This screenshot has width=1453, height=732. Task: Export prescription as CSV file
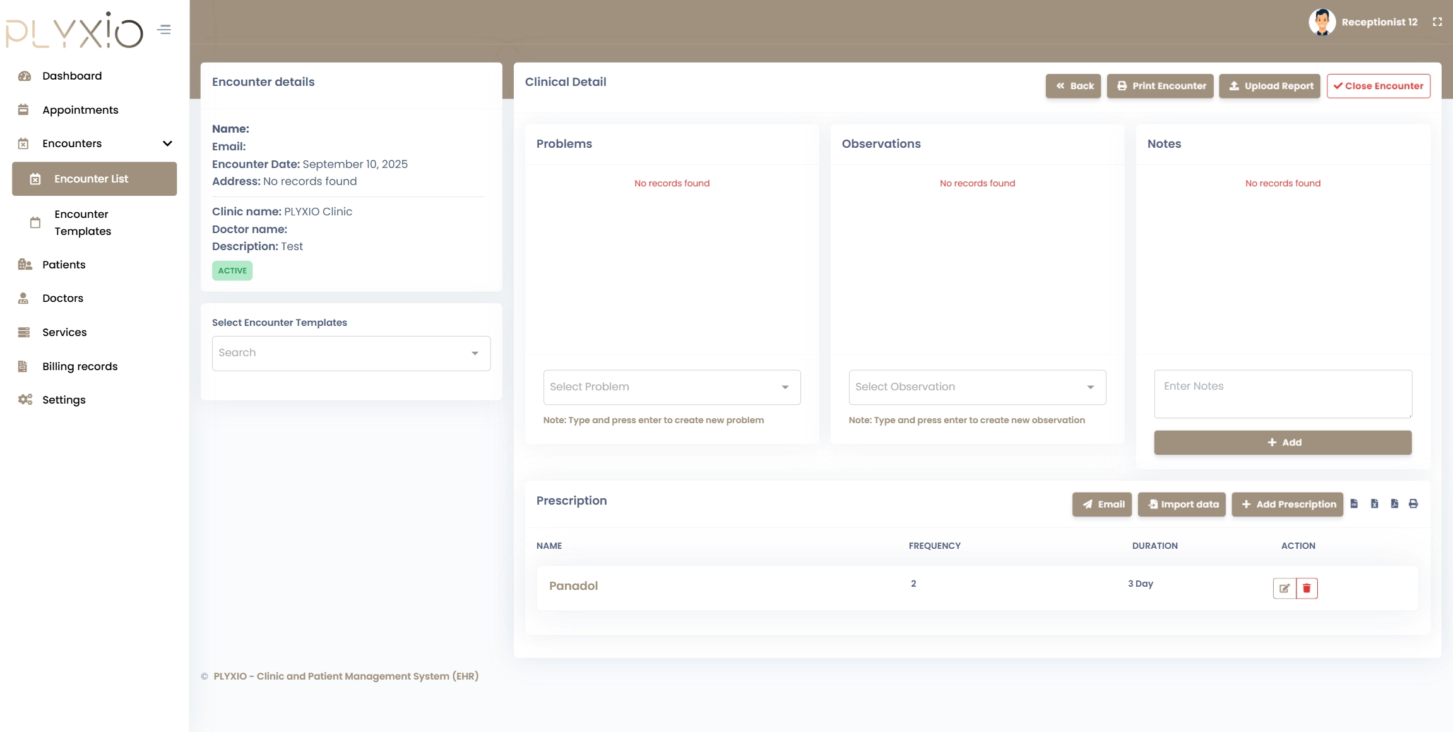tap(1354, 503)
